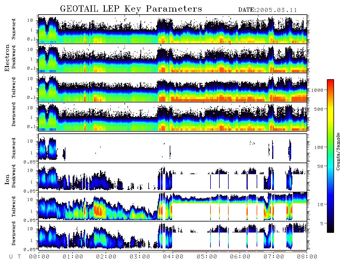The image size is (340, 262).
Task: Click the rainbow color scale bar
Action: pyautogui.click(x=330, y=156)
